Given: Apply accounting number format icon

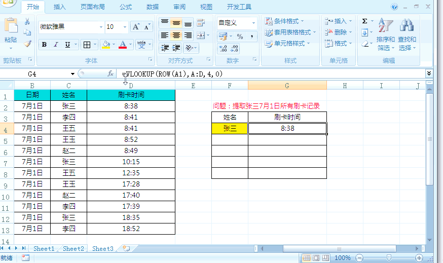Looking at the screenshot, I should 223,36.
